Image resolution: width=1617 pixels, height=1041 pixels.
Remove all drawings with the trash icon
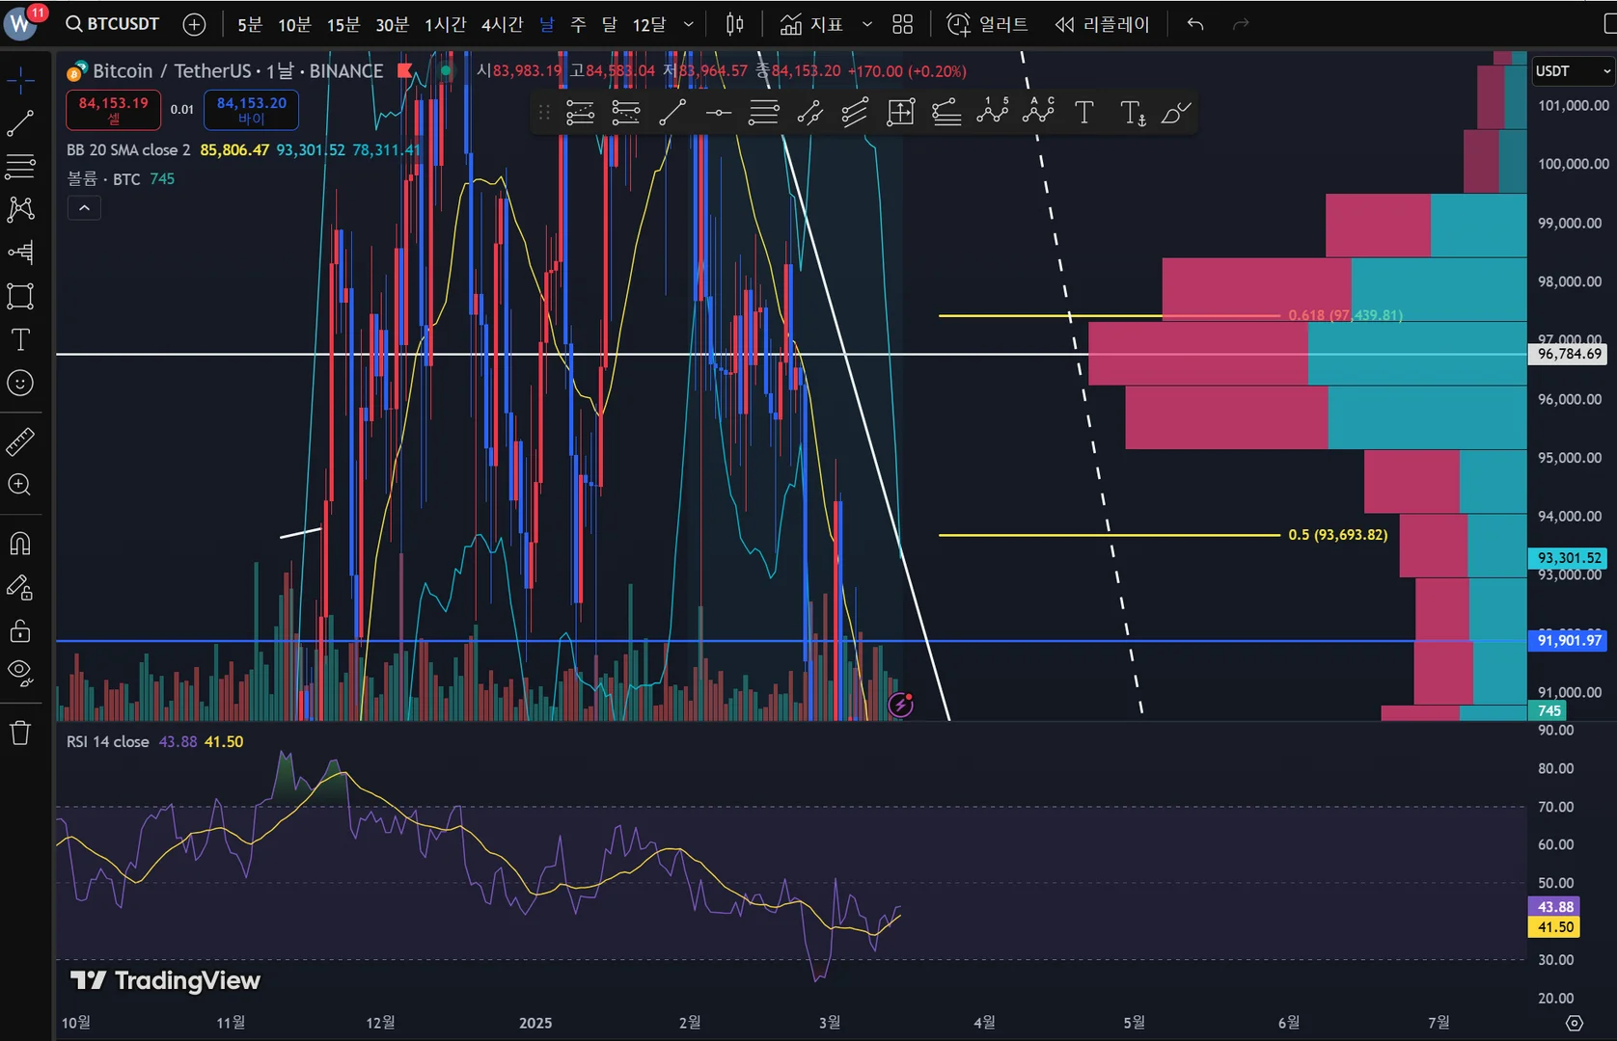(20, 733)
